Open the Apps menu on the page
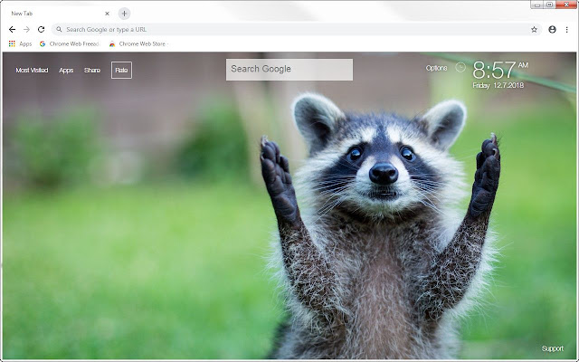The height and width of the screenshot is (362, 579). 66,71
